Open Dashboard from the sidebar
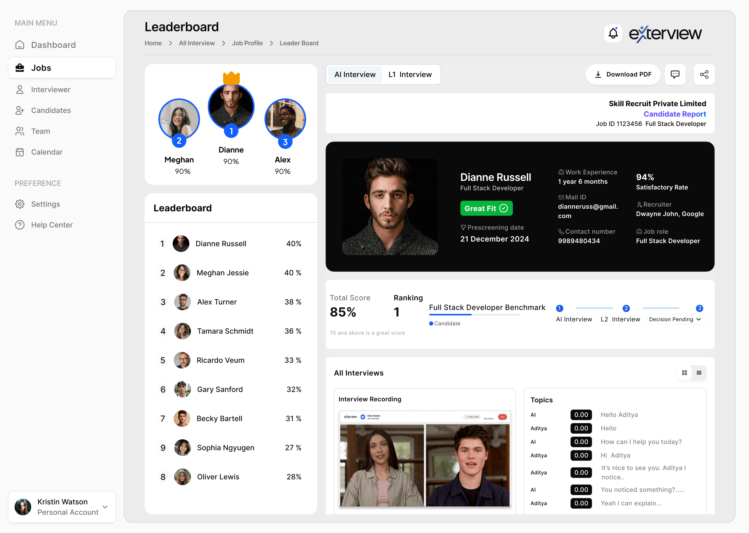Image resolution: width=749 pixels, height=533 pixels. [x=53, y=45]
